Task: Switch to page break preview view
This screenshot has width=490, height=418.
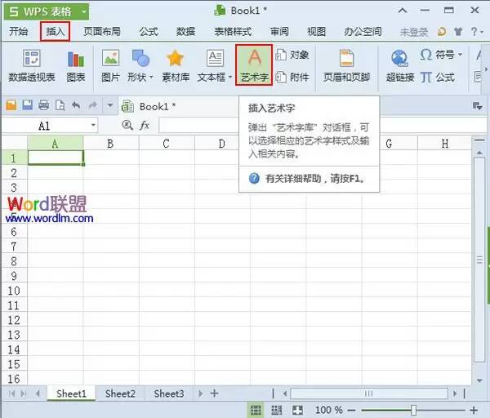Action: [277, 410]
